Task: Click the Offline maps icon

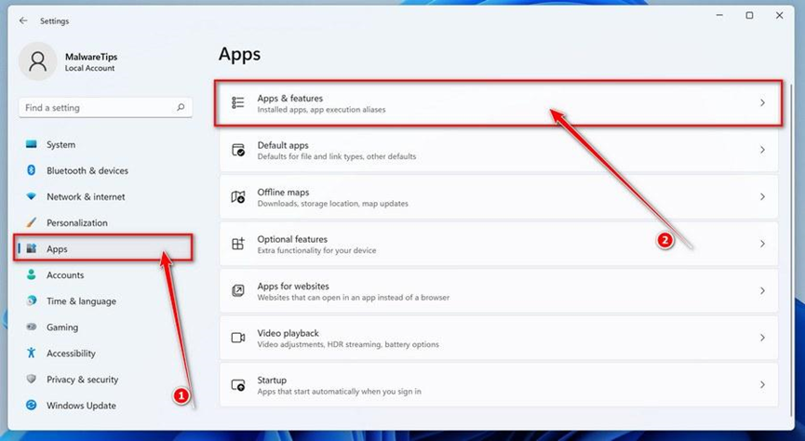Action: [238, 196]
